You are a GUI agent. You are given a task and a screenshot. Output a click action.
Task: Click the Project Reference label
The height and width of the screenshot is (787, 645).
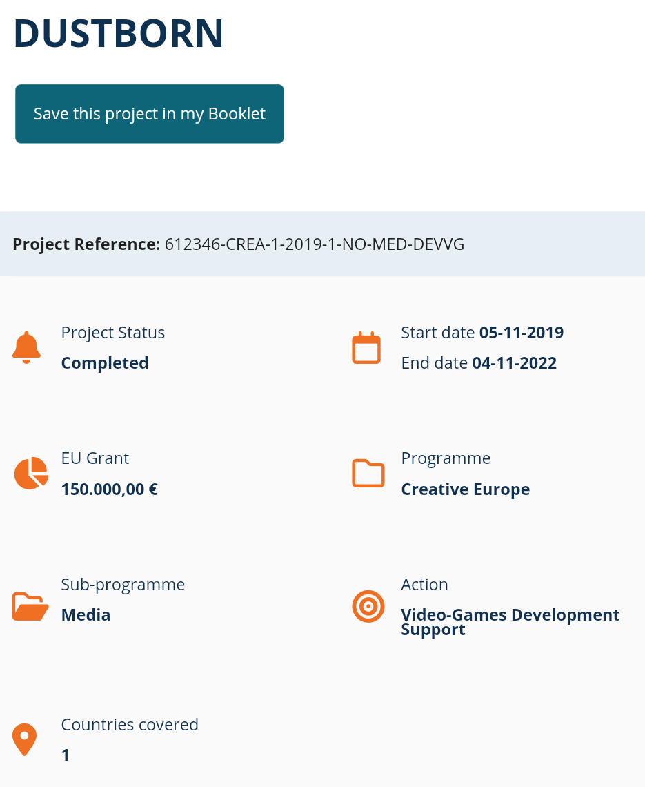pyautogui.click(x=86, y=244)
